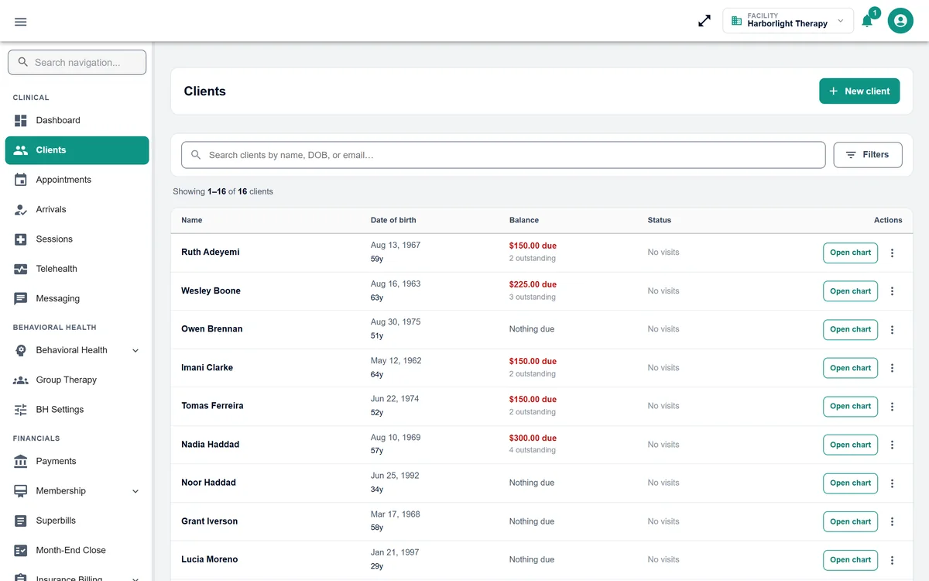Open chart for Owen Brennan
The height and width of the screenshot is (581, 929).
point(850,329)
